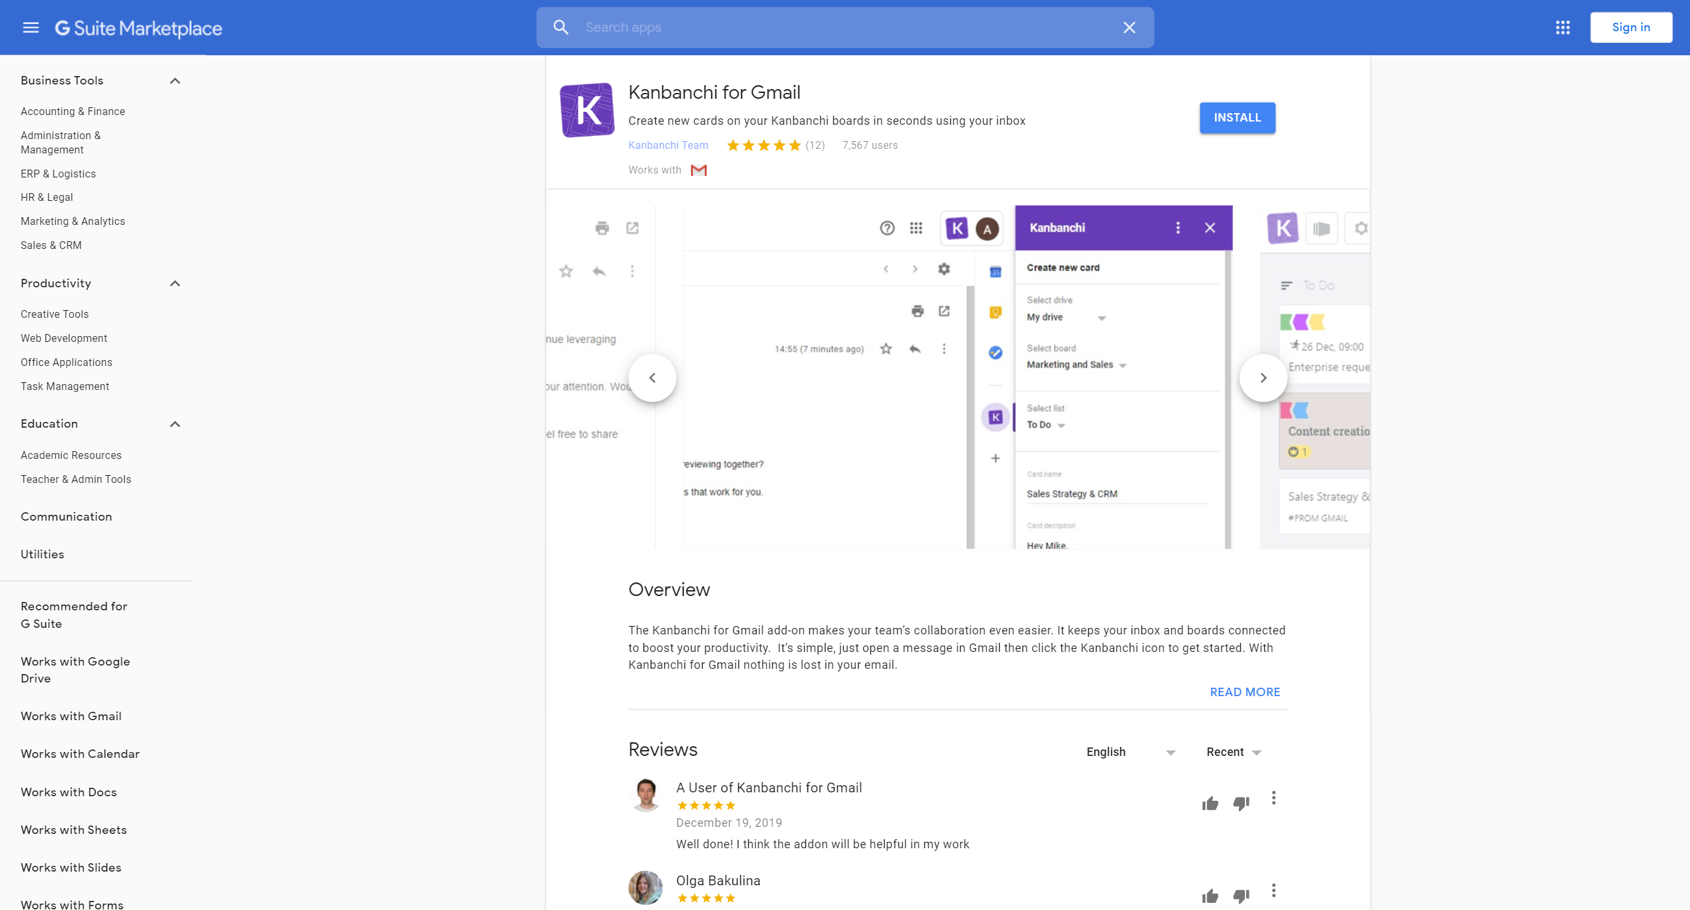
Task: Select Office Applications category
Action: point(66,363)
